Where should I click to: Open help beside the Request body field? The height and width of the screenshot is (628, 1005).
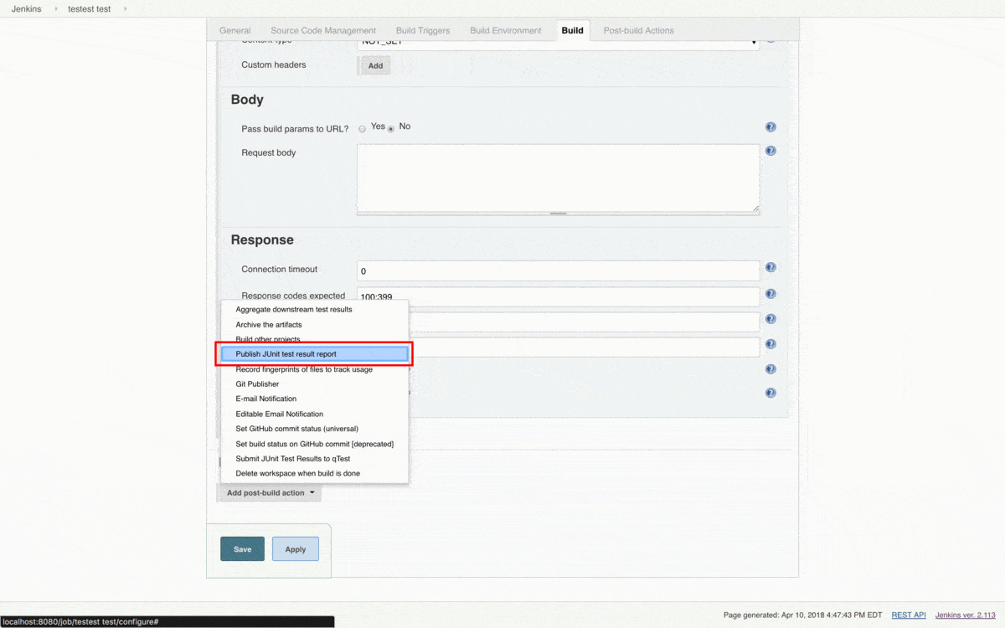[770, 151]
